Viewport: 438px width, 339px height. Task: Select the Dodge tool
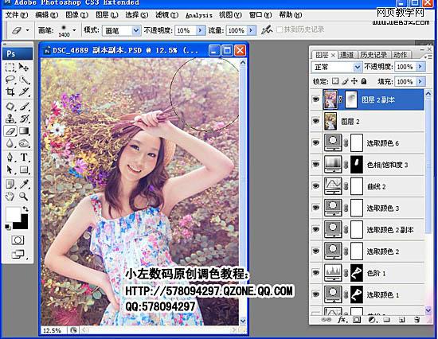[24, 143]
